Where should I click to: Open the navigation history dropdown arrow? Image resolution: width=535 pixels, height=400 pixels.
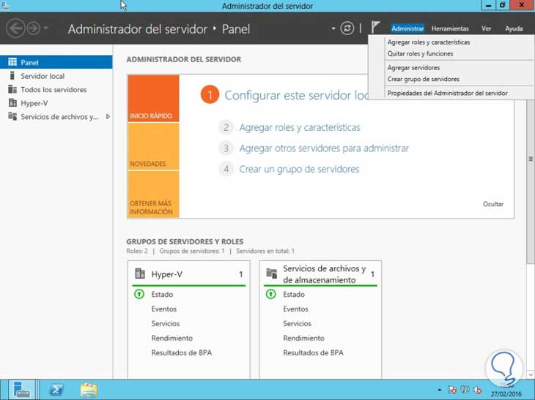click(46, 28)
